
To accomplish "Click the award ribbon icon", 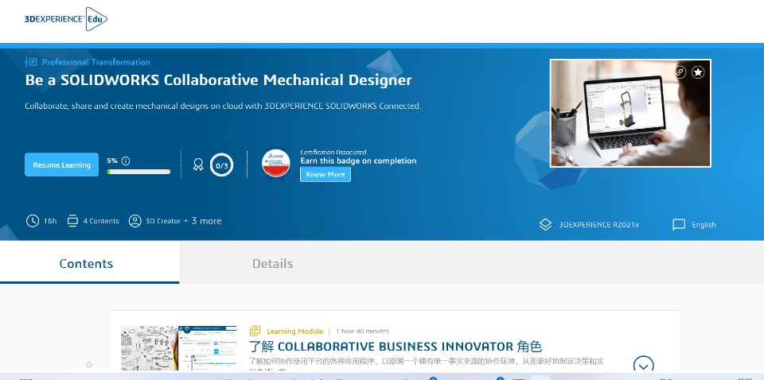I will click(198, 165).
